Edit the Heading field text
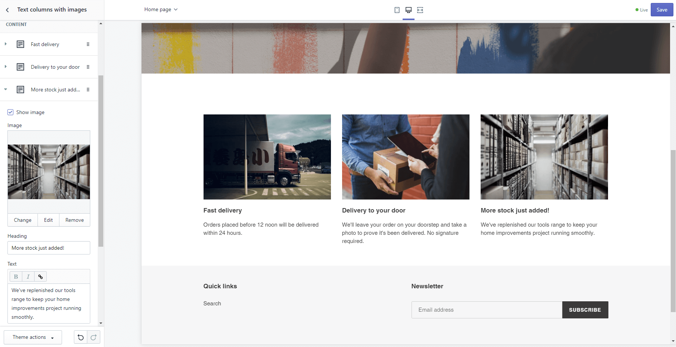This screenshot has width=676, height=347. (49, 248)
